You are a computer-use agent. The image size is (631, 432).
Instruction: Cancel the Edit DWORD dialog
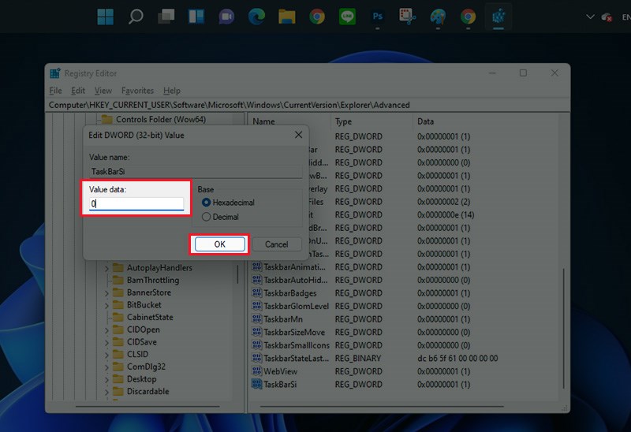coord(276,244)
